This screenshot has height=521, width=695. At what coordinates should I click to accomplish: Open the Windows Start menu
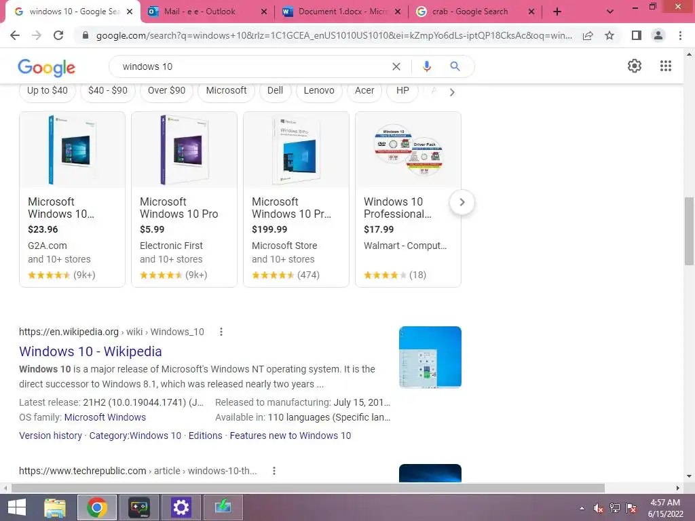click(x=17, y=507)
